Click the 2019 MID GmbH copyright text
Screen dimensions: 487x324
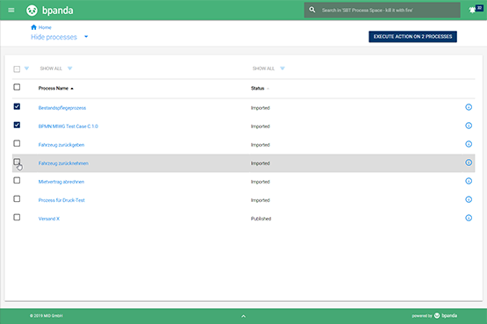[47, 316]
